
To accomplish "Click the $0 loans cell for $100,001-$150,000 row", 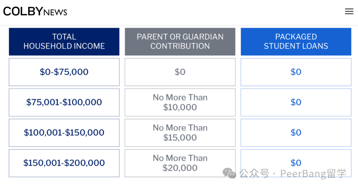I will (296, 133).
